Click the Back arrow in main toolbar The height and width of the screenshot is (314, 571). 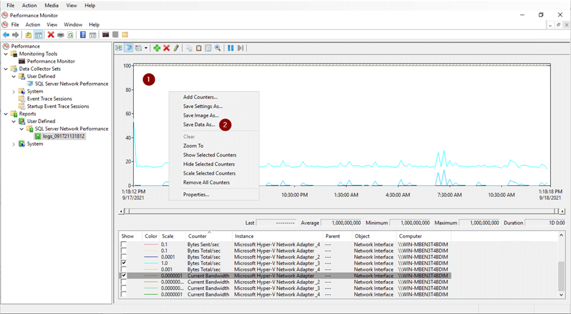point(6,34)
